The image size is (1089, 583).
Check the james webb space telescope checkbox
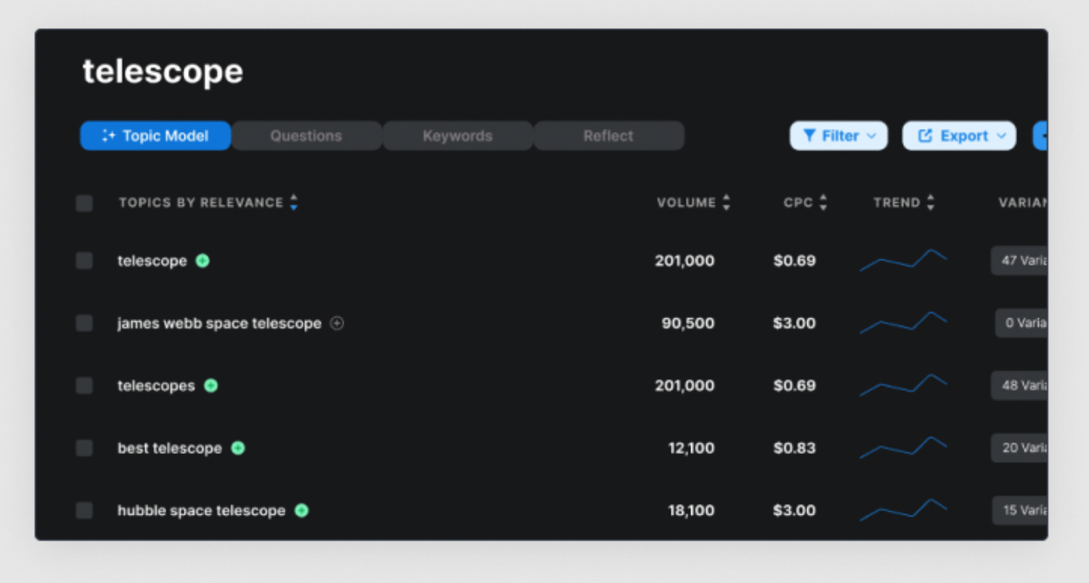click(x=84, y=323)
